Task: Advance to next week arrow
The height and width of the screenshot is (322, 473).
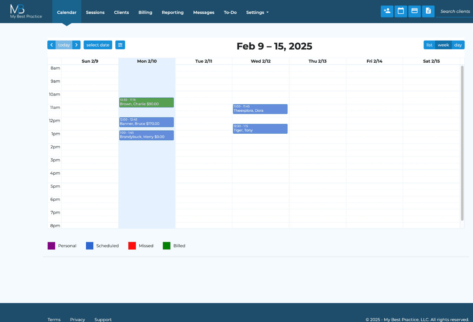Action: click(x=76, y=45)
